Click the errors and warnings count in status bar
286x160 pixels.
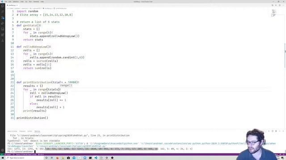click(41, 155)
